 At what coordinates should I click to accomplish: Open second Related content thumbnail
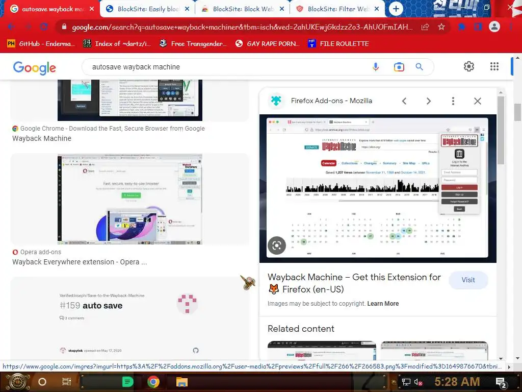434,350
